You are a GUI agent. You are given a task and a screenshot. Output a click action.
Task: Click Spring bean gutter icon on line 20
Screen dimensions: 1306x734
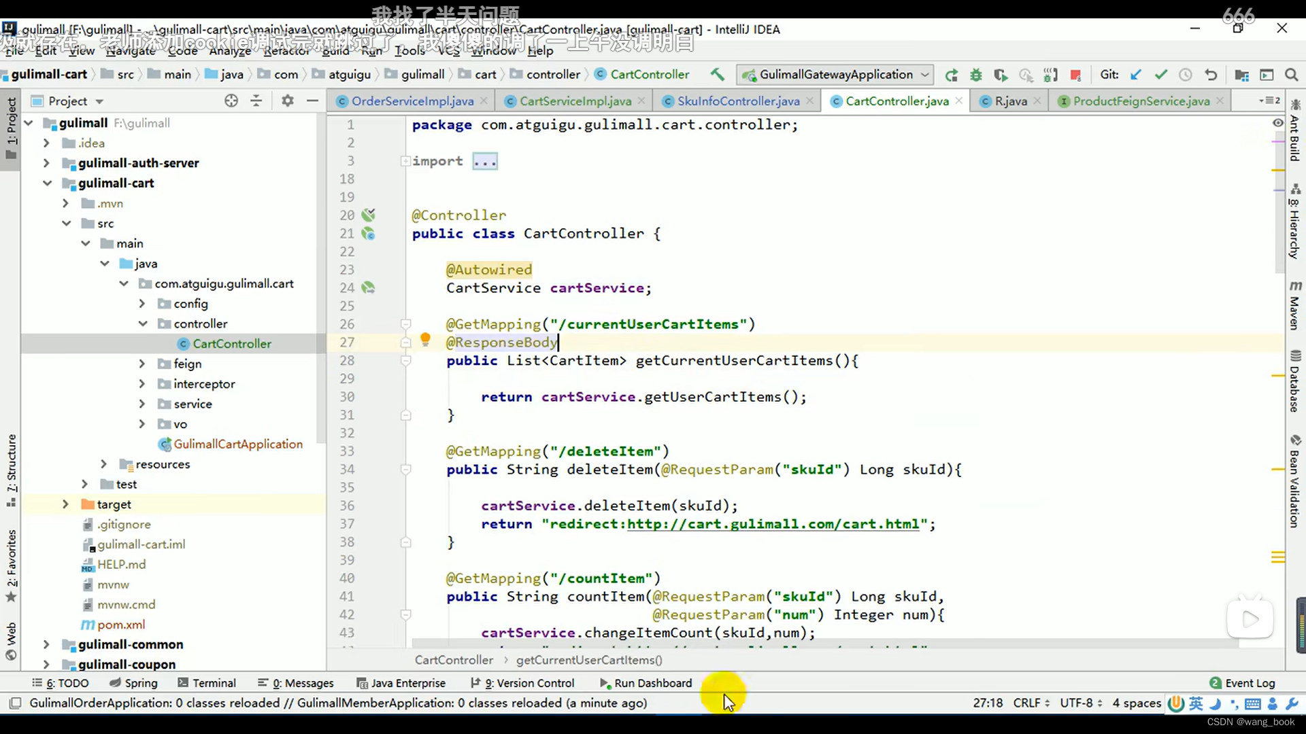[368, 215]
